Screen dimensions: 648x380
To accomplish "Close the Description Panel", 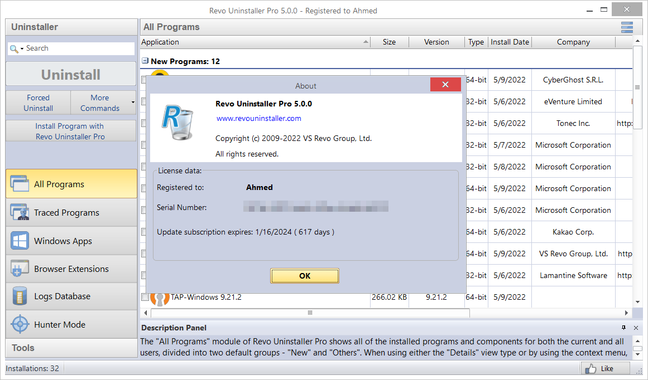I will tap(636, 328).
